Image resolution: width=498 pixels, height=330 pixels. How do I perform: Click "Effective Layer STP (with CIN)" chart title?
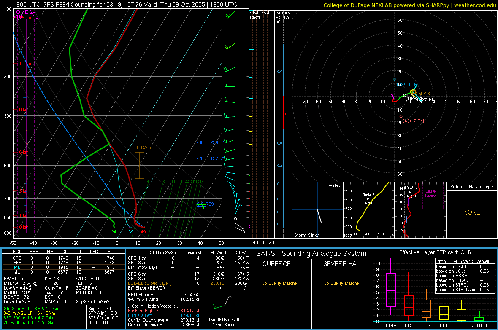[x=435, y=252]
